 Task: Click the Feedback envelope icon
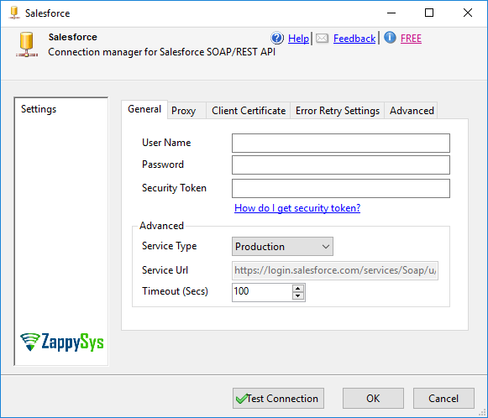tap(323, 39)
